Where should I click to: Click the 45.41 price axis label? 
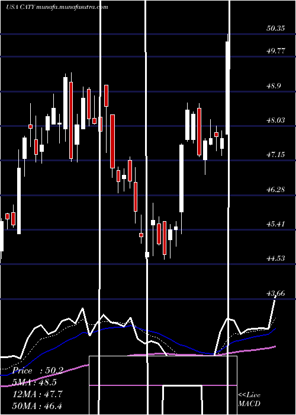276,224
